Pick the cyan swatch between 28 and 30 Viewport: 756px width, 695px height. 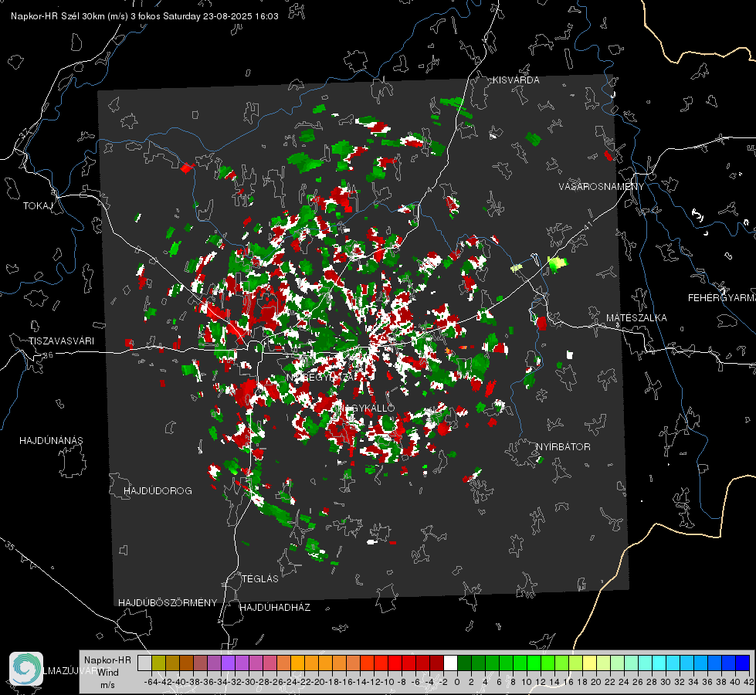point(659,663)
